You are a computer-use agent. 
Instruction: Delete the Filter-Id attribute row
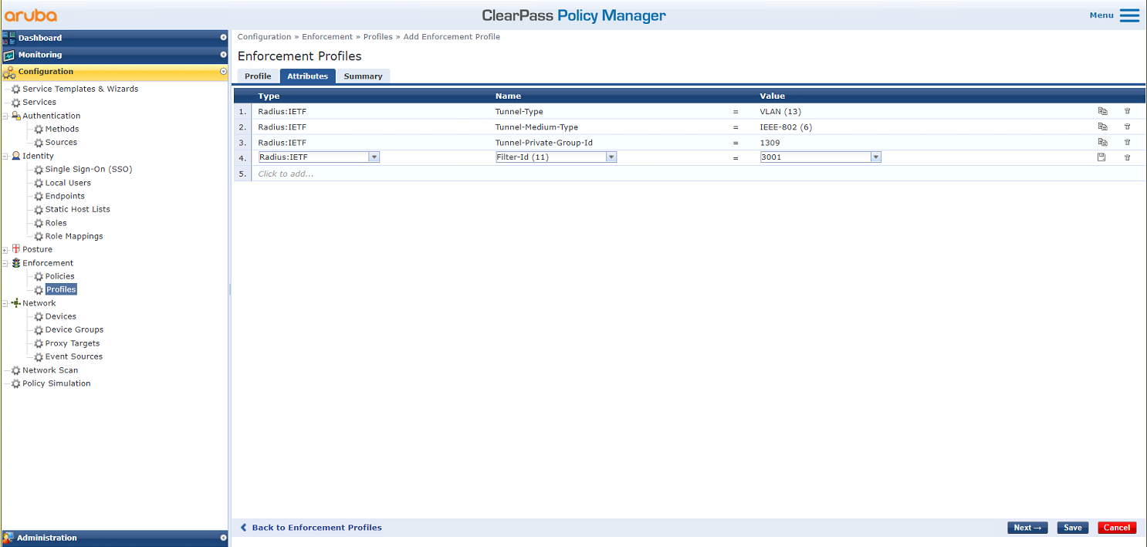(x=1127, y=157)
